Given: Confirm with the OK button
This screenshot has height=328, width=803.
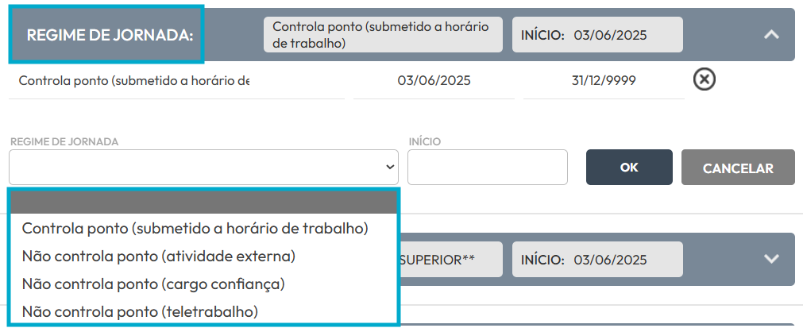Looking at the screenshot, I should (x=629, y=168).
